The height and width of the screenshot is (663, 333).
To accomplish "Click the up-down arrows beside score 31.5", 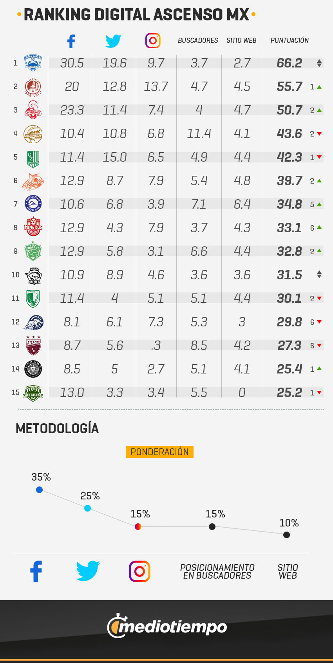I will (x=319, y=275).
